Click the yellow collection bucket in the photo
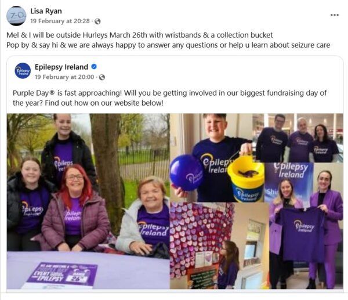The image size is (348, 300). click(x=246, y=178)
